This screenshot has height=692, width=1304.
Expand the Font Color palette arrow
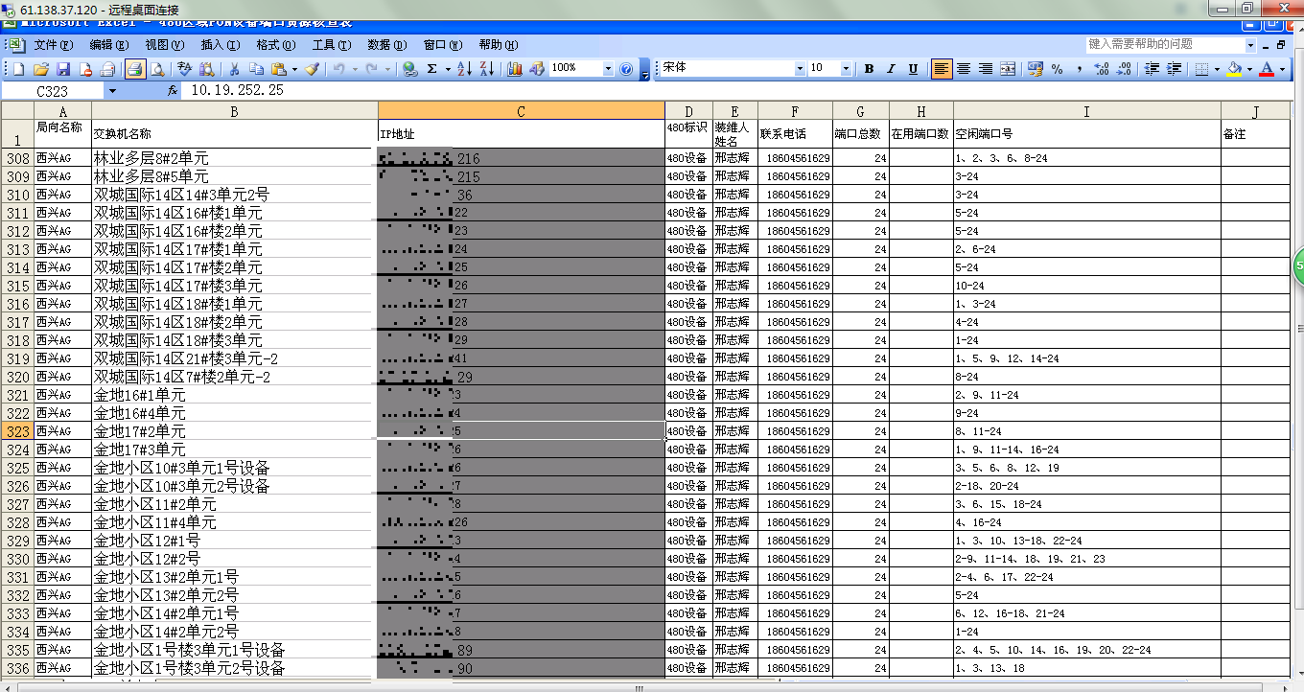click(x=1283, y=69)
